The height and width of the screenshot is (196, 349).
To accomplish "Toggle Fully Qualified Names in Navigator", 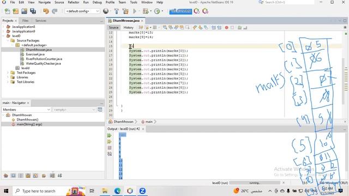I will coord(44,175).
